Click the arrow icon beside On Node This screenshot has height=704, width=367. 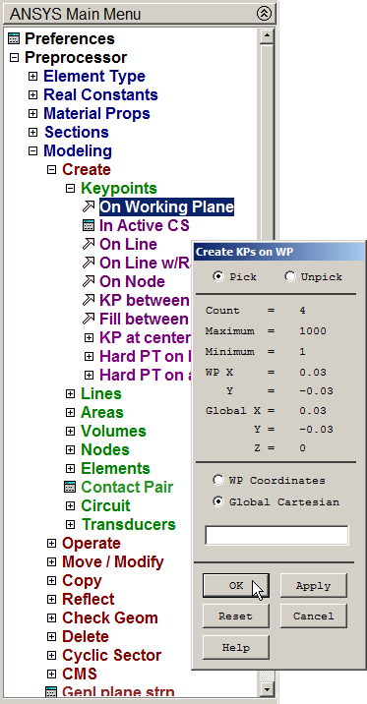click(x=89, y=281)
